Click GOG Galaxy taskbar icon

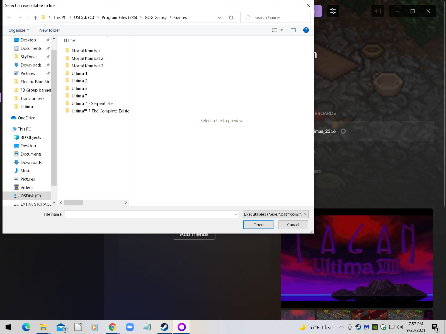tap(181, 327)
